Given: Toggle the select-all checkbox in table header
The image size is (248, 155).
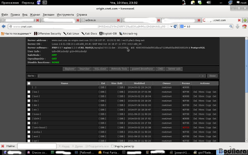Looking at the screenshot, I should (29, 83).
